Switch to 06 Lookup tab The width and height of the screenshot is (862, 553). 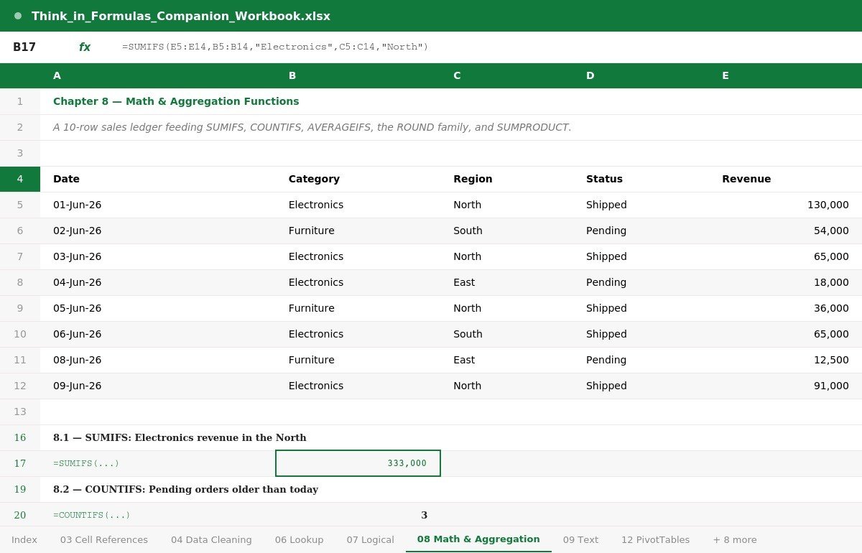click(299, 539)
